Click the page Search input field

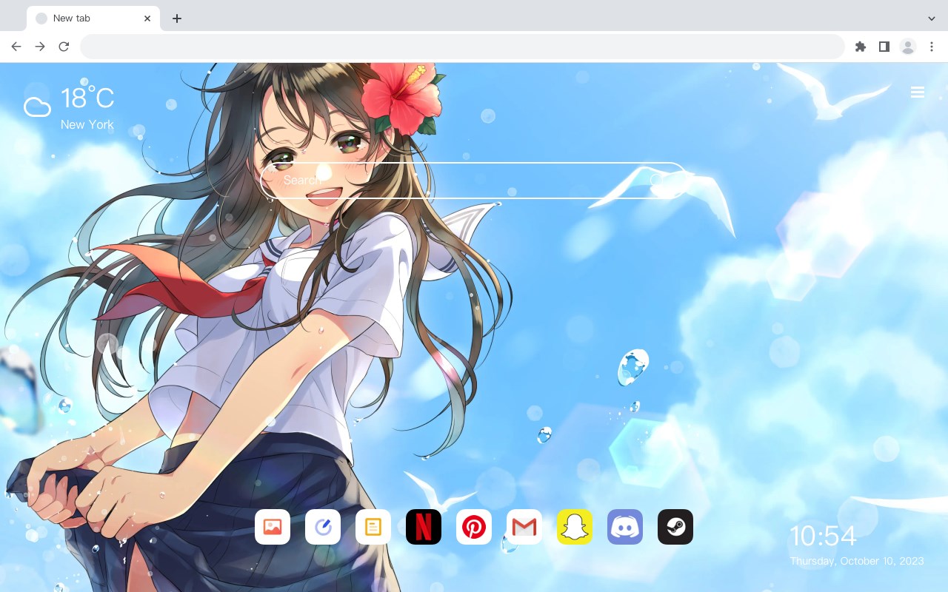click(474, 180)
